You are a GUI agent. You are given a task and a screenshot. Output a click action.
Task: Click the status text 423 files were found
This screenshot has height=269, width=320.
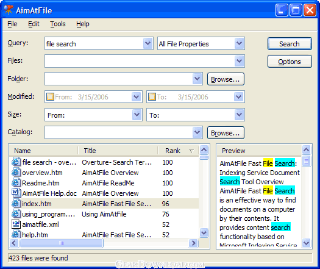(38, 258)
